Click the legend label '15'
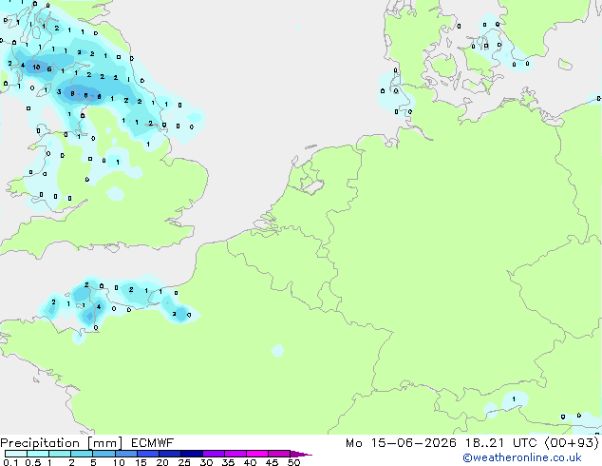The height and width of the screenshot is (466, 602). (x=141, y=462)
